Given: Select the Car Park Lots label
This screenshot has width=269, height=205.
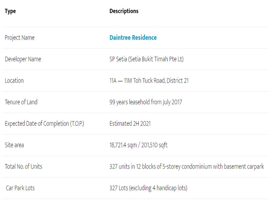Looking at the screenshot, I should coord(20,188).
